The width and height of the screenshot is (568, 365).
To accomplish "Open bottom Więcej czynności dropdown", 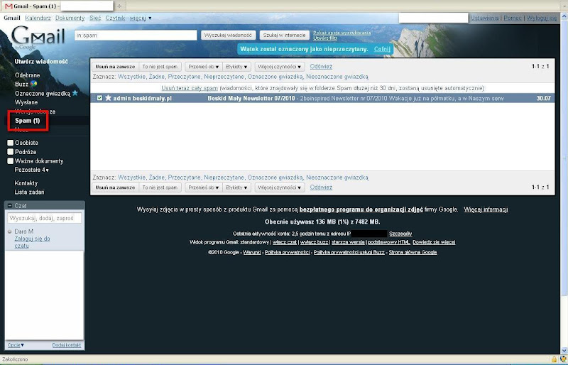I will coord(280,187).
